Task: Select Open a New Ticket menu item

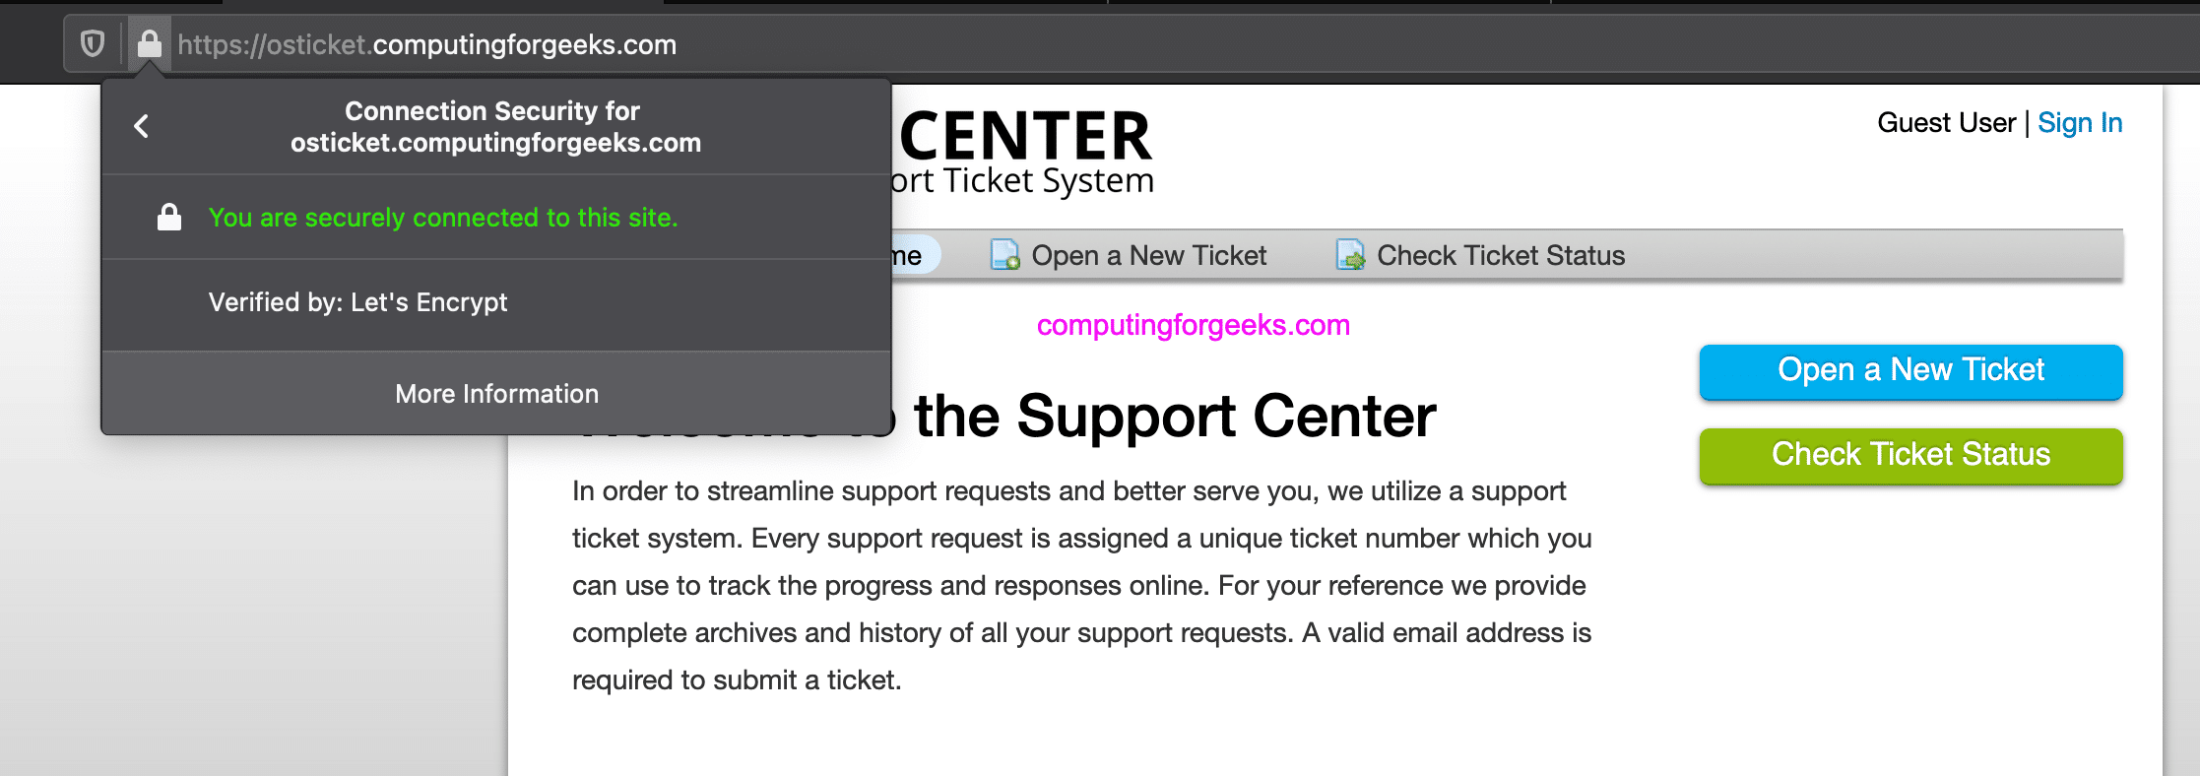Action: point(1129,255)
